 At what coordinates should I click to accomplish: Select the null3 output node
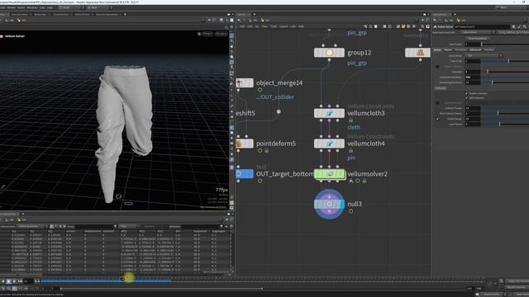[x=329, y=204]
